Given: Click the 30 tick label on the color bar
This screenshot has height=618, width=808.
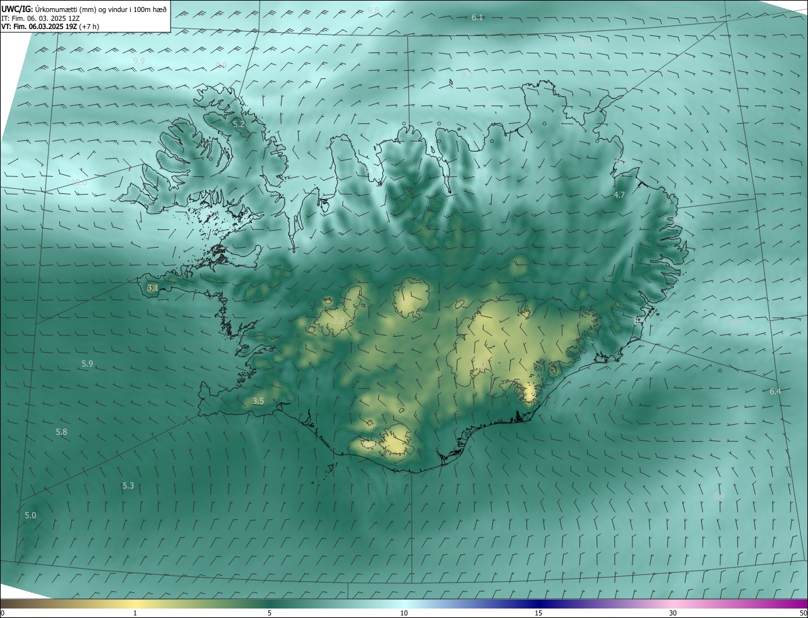Looking at the screenshot, I should [673, 613].
